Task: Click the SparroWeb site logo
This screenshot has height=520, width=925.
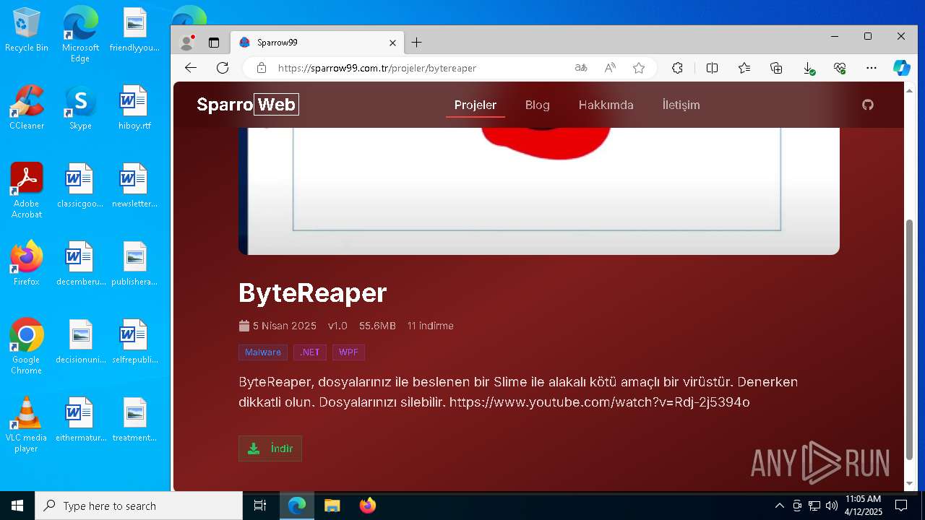Action: 247,105
